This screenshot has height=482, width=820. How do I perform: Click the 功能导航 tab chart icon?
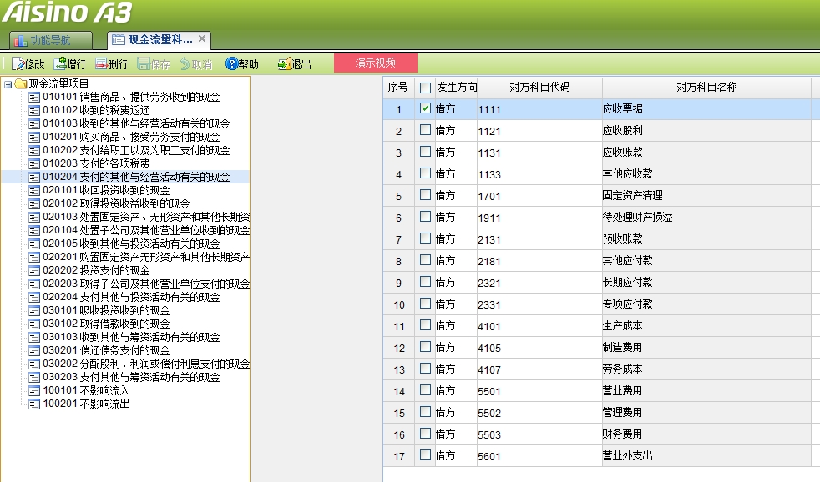(x=20, y=40)
